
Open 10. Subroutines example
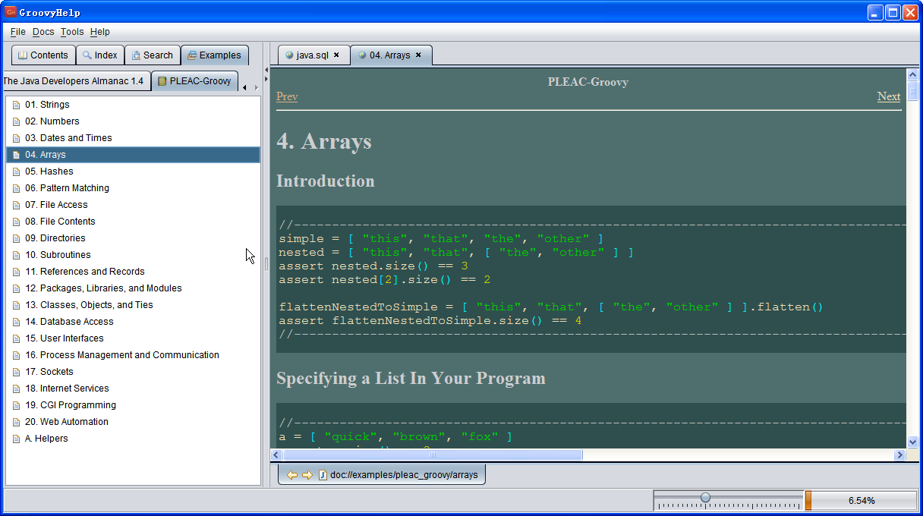pos(133,255)
